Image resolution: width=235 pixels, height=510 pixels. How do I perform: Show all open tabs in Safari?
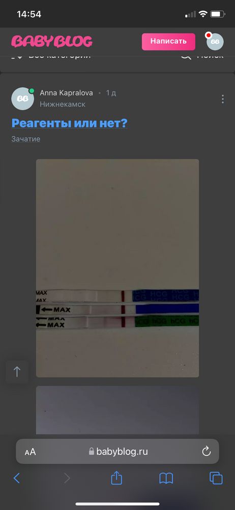coord(216,478)
